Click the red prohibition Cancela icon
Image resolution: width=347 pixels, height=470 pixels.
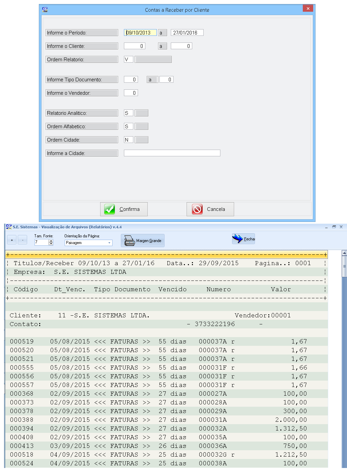coord(197,209)
